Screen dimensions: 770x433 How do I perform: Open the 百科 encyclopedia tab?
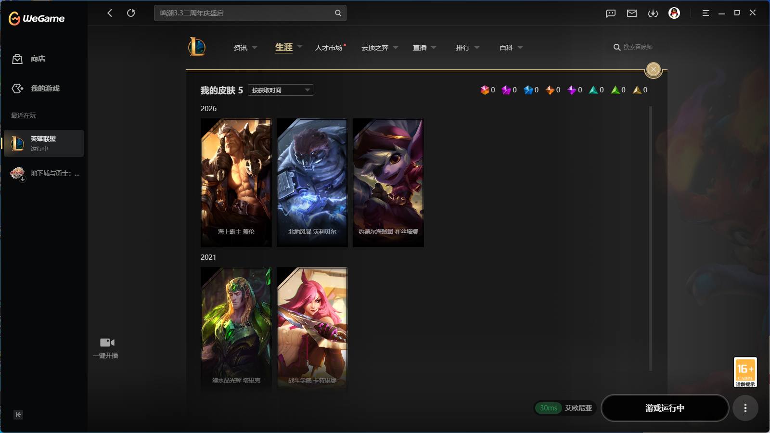coord(506,48)
